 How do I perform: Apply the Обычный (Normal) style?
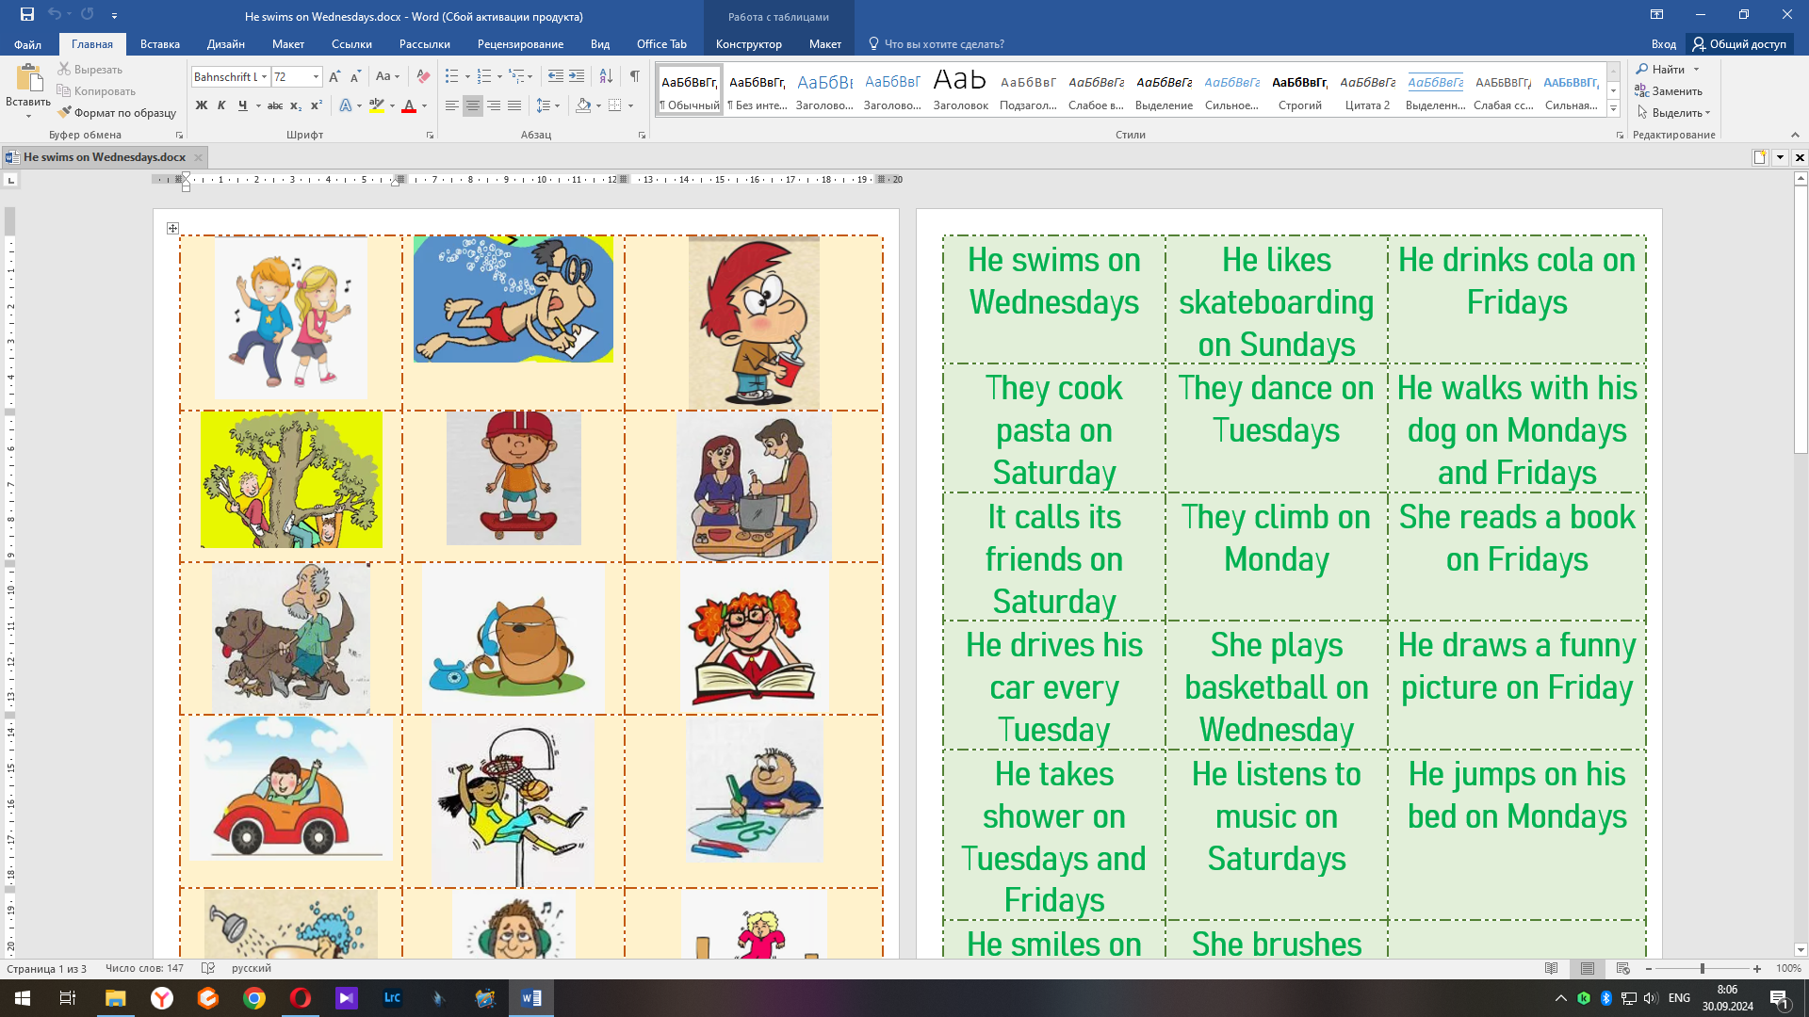(x=690, y=90)
